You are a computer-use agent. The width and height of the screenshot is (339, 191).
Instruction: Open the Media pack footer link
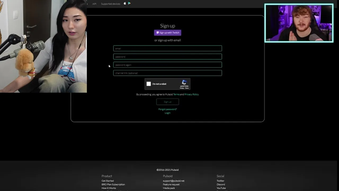point(169,188)
